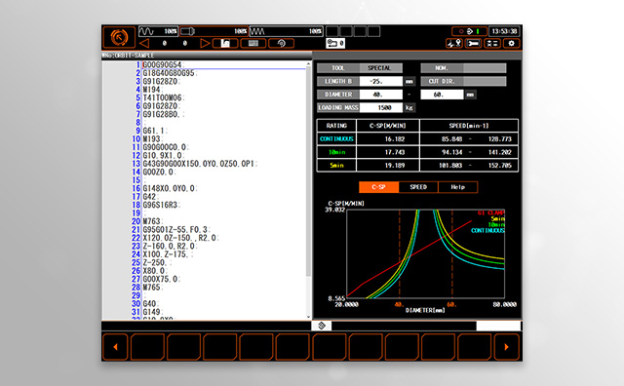Click the left triangle previous arrow in toolbar
The width and height of the screenshot is (624, 386).
(x=145, y=43)
